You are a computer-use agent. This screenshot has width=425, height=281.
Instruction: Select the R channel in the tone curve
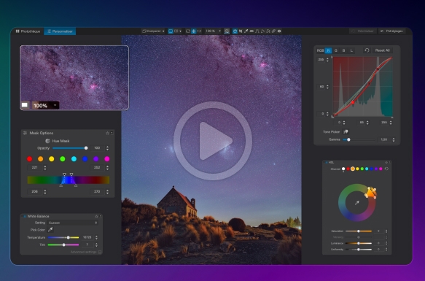coord(328,50)
